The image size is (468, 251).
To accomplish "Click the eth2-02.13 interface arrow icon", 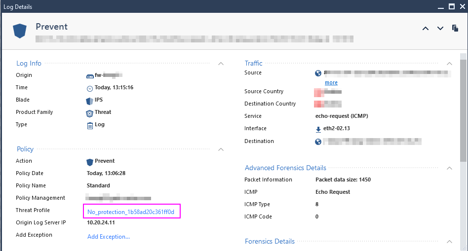I will [318, 129].
